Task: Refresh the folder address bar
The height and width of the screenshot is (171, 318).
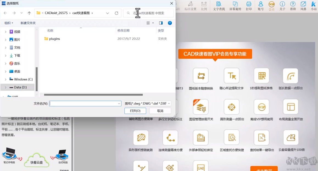Action: (x=116, y=13)
